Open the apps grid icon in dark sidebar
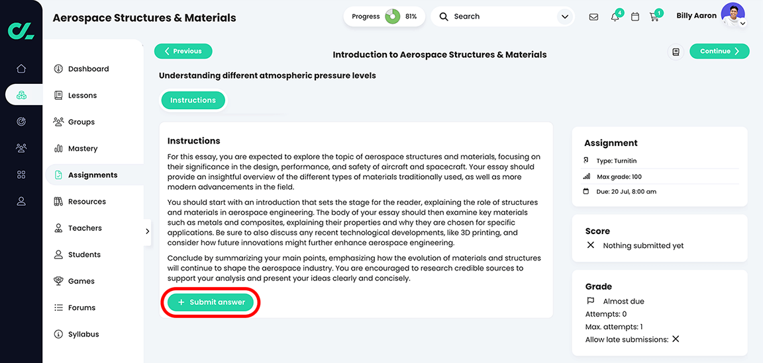Image resolution: width=763 pixels, height=363 pixels. (x=21, y=175)
